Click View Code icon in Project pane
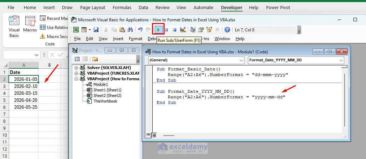This screenshot has width=366, height=159. pyautogui.click(x=77, y=59)
